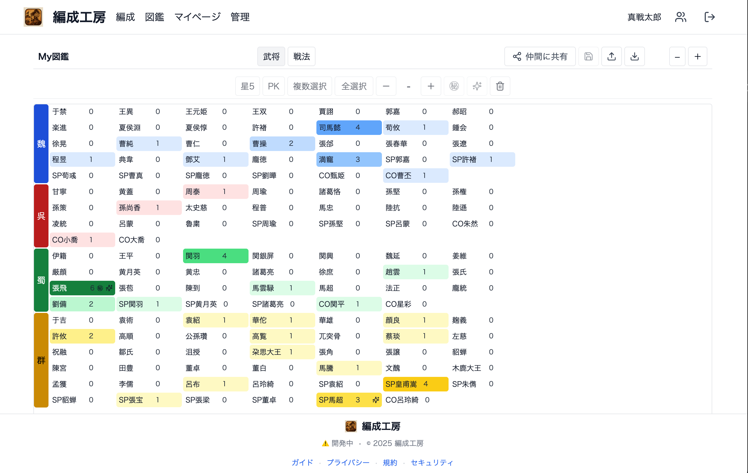Switch to the 戦法 tab
Image resolution: width=748 pixels, height=473 pixels.
(x=301, y=56)
